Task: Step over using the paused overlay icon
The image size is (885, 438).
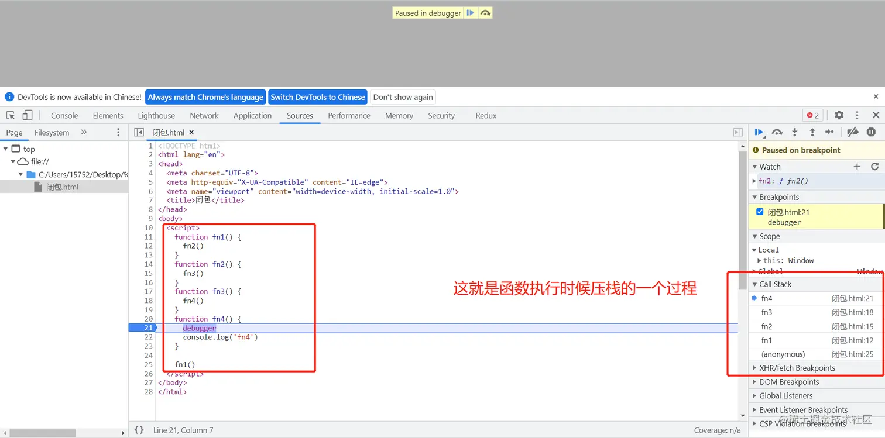Action: (x=485, y=13)
